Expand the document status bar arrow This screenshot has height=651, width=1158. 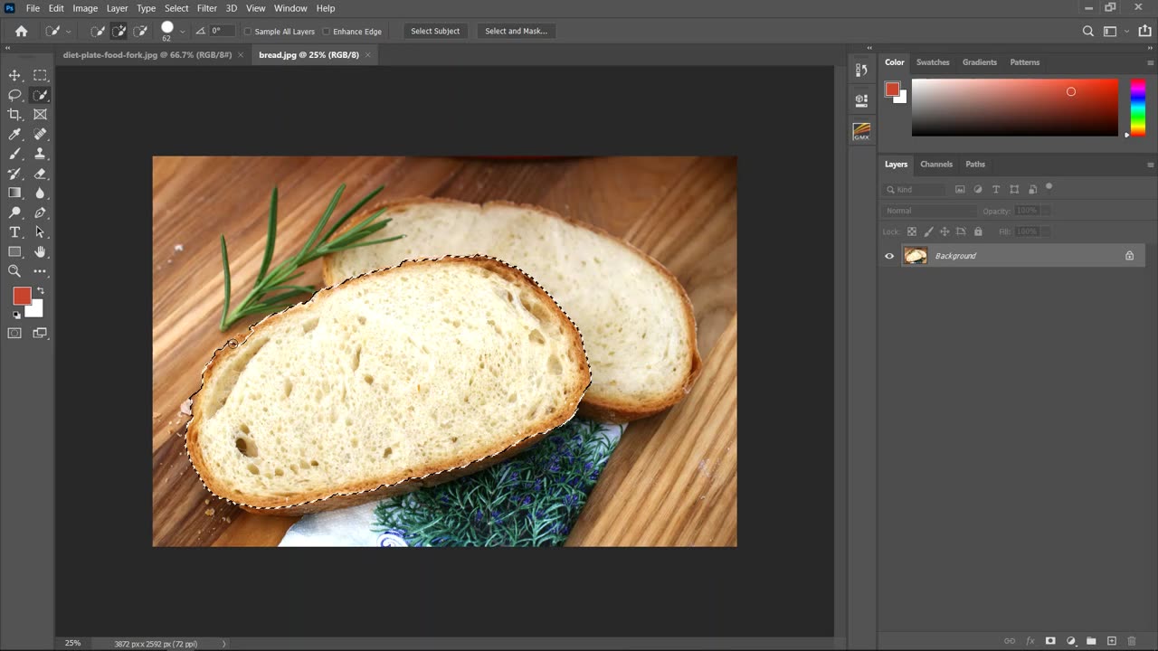point(224,644)
